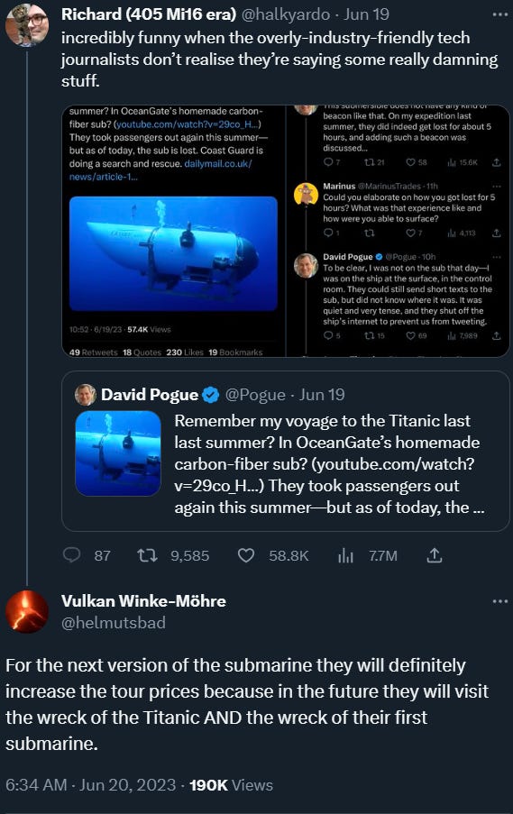Open the @halkyardo handle link
The width and height of the screenshot is (513, 814).
(x=286, y=14)
